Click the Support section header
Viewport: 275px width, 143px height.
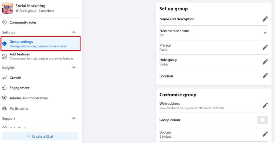point(9,118)
